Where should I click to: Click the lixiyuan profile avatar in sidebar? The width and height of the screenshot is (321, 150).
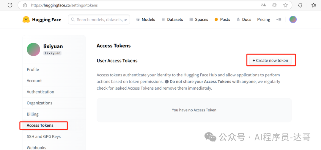pyautogui.click(x=33, y=49)
